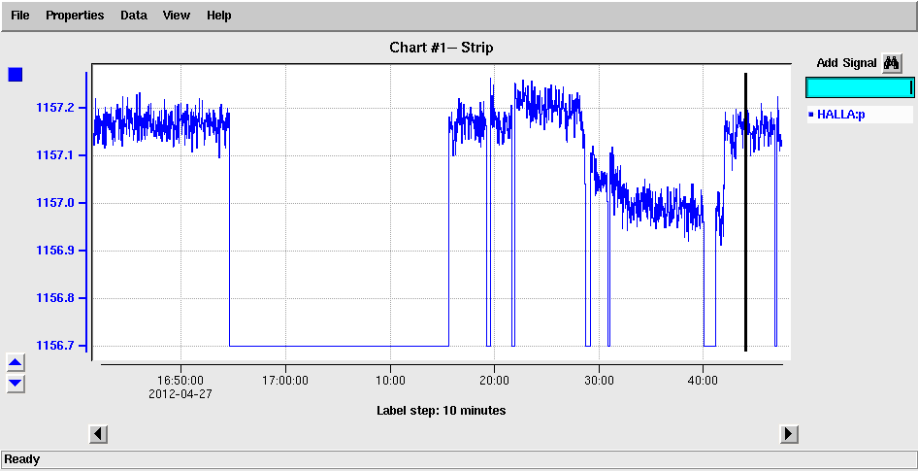Viewport: 918px width, 471px height.
Task: Open the Properties menu
Action: coord(75,16)
